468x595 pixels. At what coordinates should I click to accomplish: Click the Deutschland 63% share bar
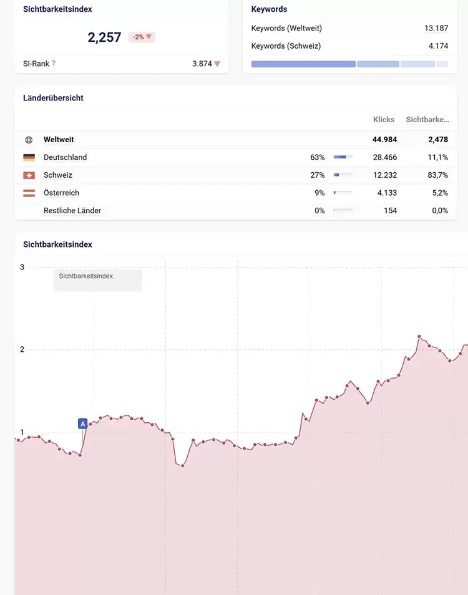[x=343, y=158]
